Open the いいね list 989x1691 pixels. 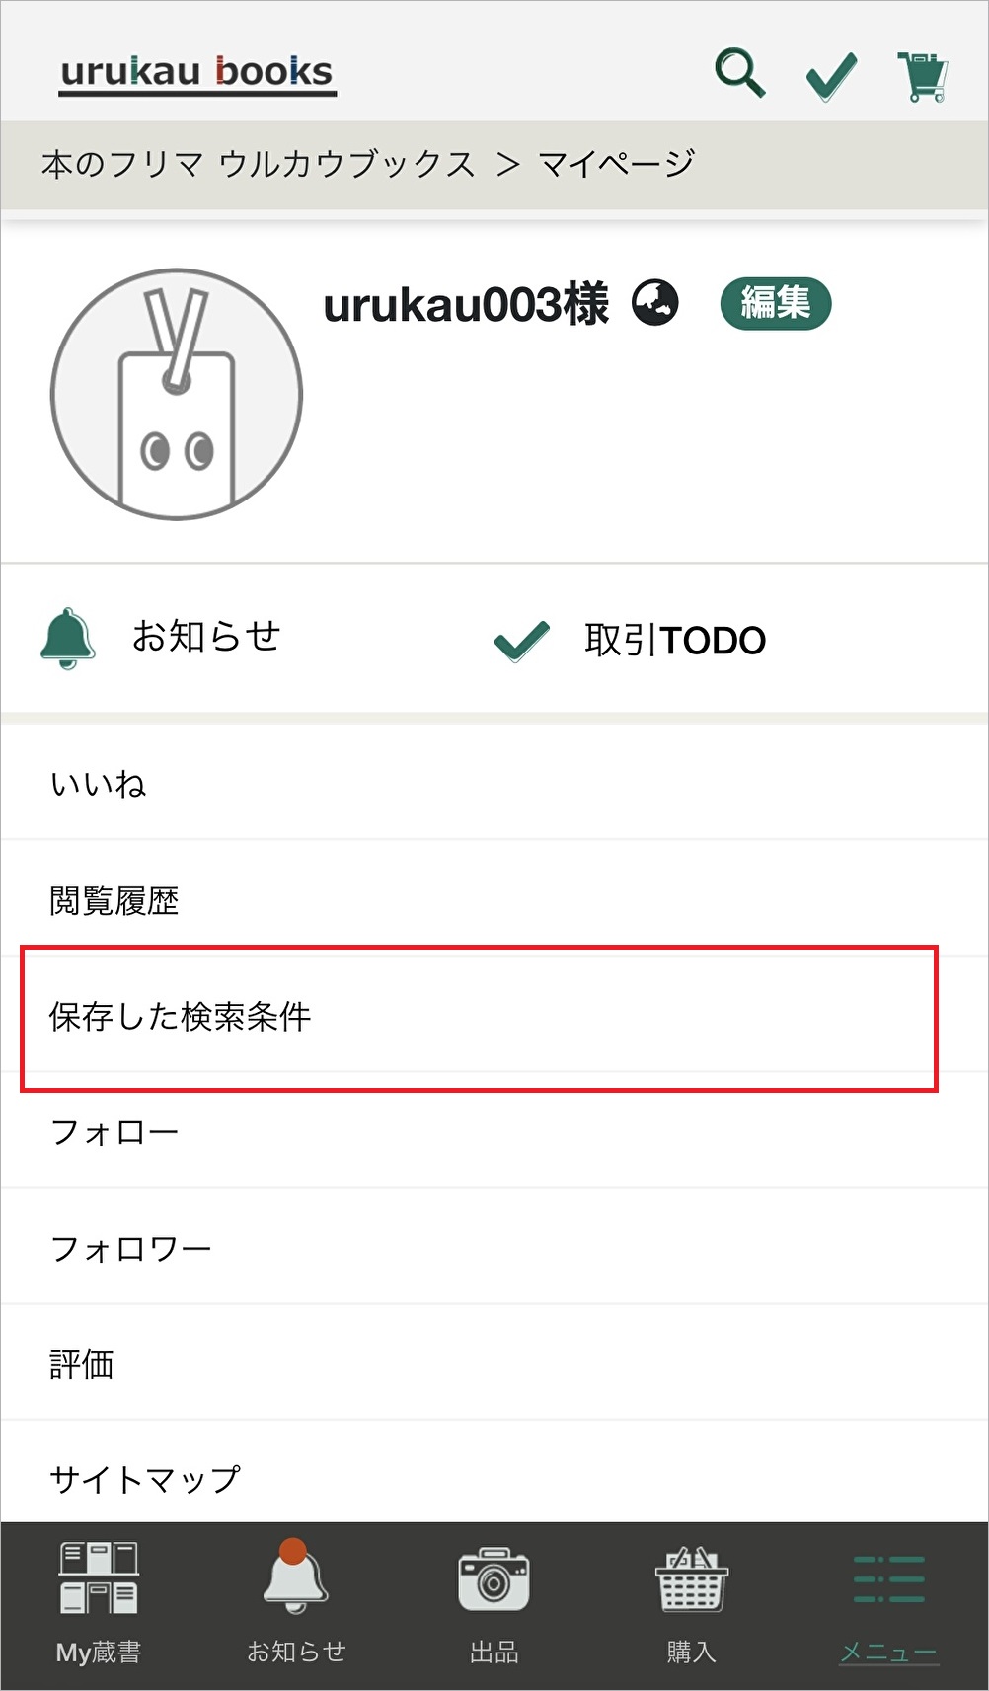[x=99, y=785]
